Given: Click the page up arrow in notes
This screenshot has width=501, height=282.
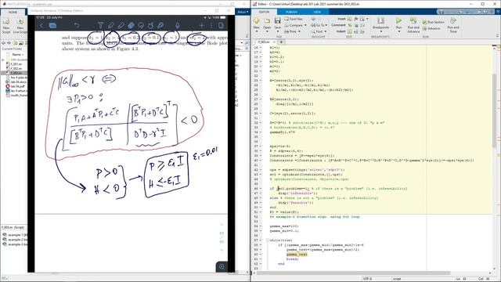Looking at the screenshot, I should tap(222, 225).
